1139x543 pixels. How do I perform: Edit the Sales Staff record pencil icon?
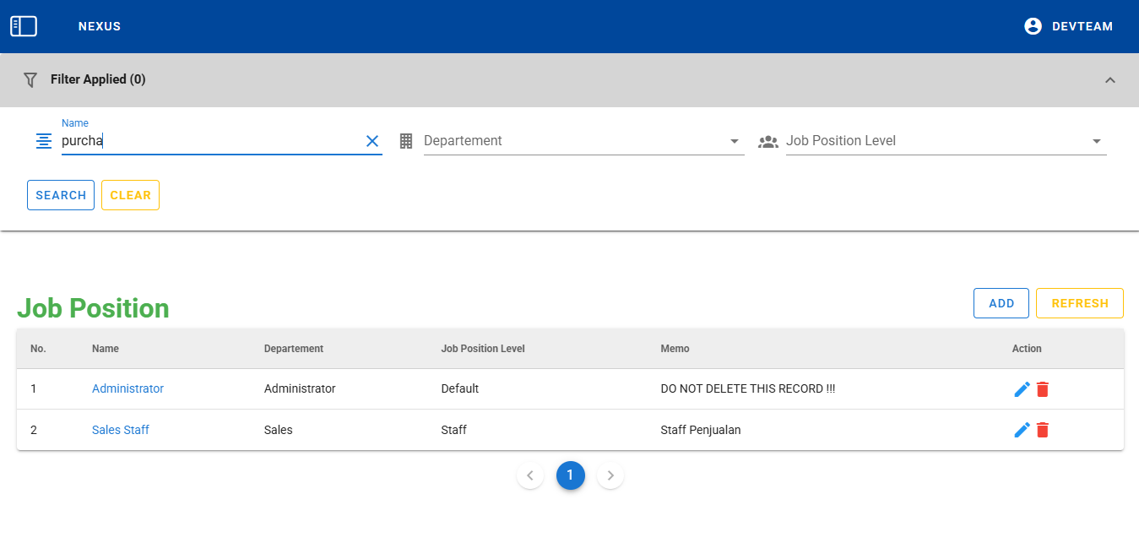pos(1022,430)
